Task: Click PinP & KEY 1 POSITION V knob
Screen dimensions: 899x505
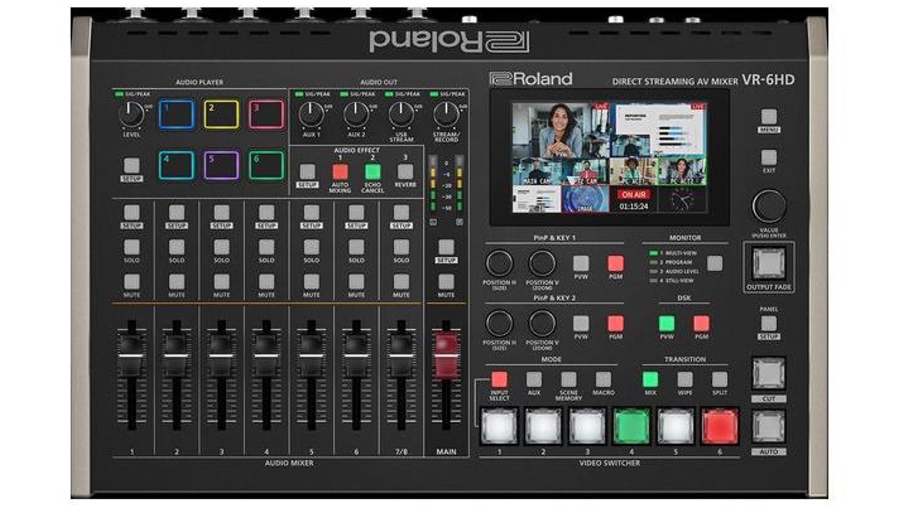Action: click(542, 263)
